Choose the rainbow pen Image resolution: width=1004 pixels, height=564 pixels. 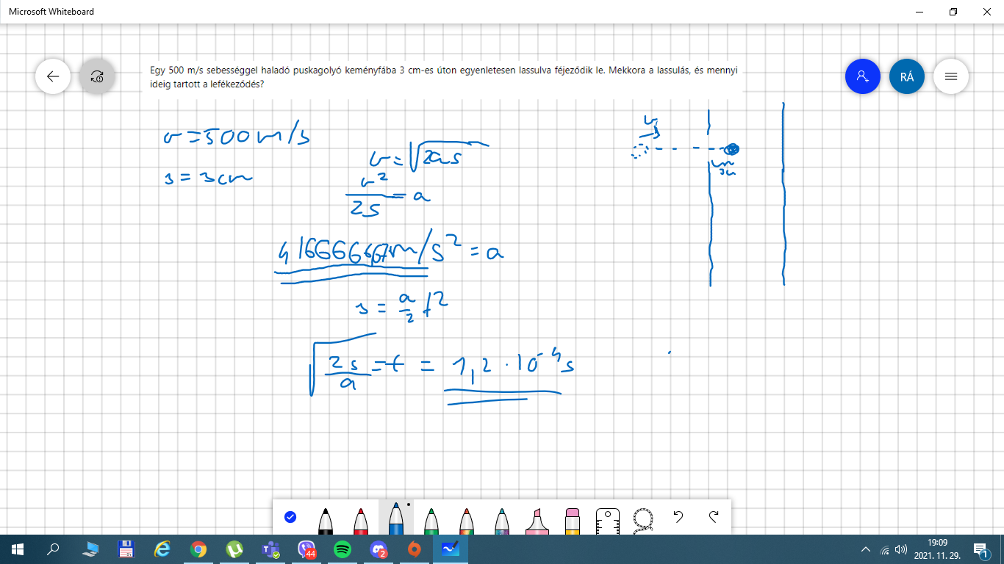click(x=467, y=520)
